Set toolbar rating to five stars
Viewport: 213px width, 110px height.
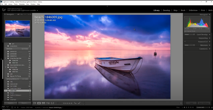click(x=72, y=103)
